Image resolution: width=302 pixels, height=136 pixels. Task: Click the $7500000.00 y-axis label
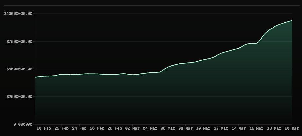tap(19, 41)
